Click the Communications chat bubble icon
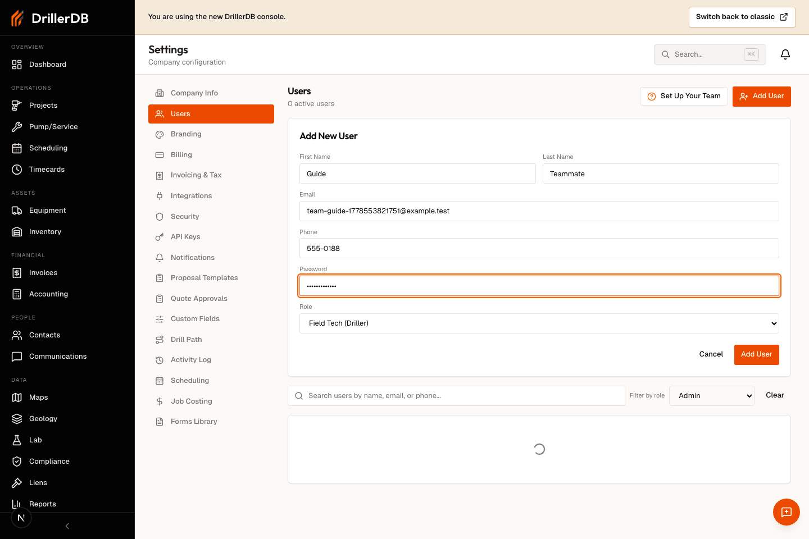 click(17, 357)
